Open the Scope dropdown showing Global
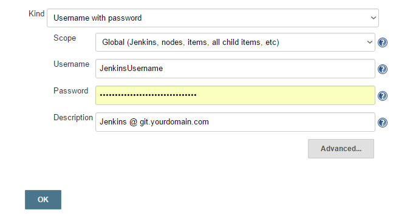396x224 pixels. pos(235,42)
